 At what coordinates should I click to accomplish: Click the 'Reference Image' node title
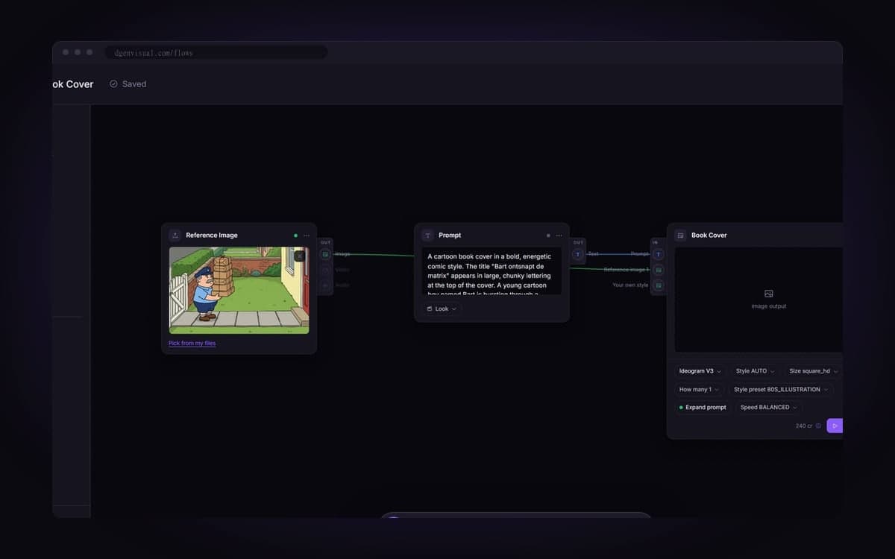pos(212,236)
